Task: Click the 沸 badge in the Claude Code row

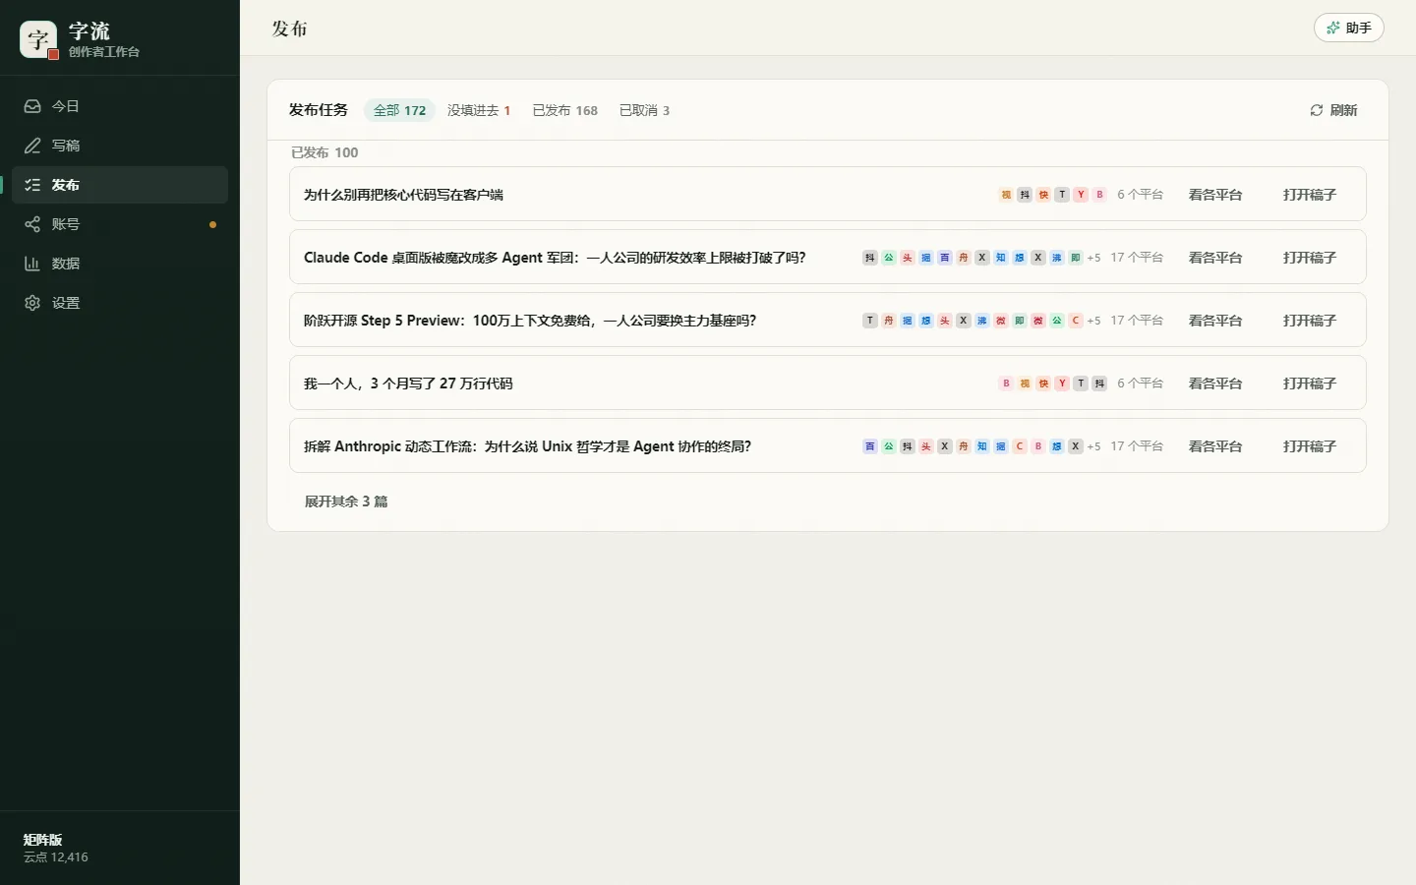Action: (x=1057, y=258)
